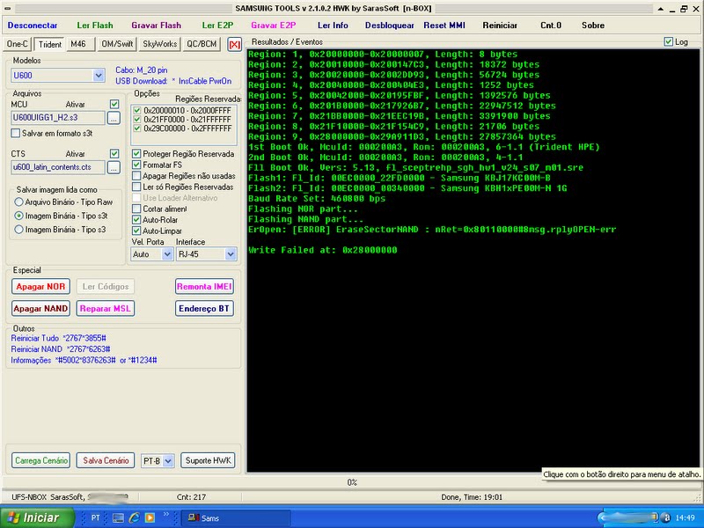The image size is (704, 528).
Task: Open the media player icon in quick launch
Action: [150, 517]
